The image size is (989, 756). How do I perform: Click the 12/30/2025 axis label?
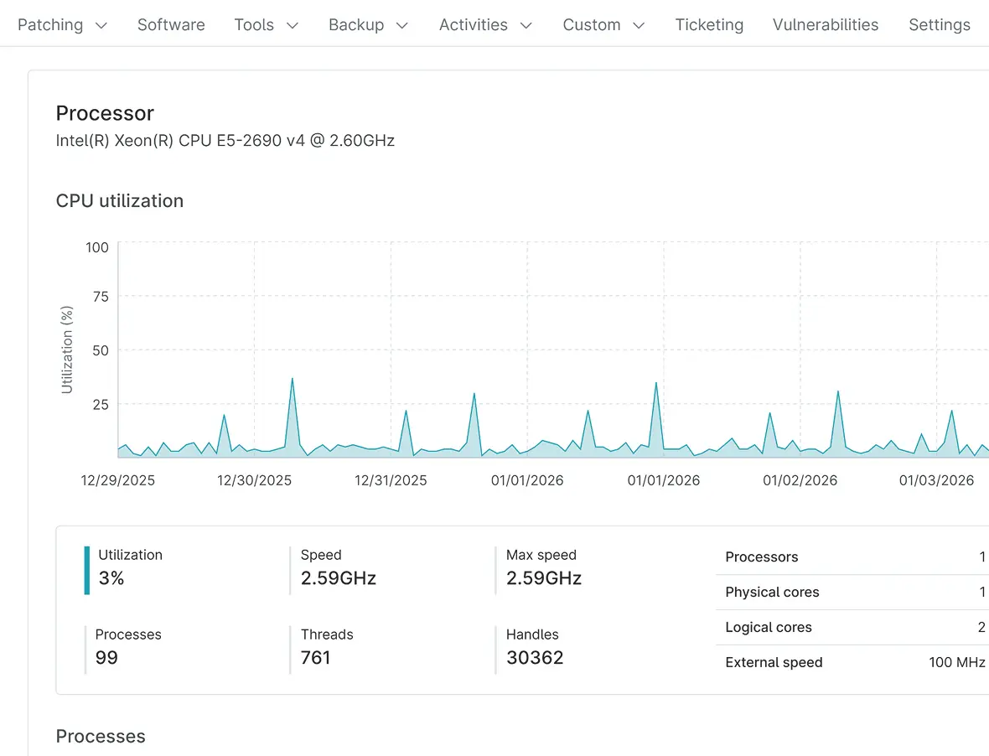tap(254, 480)
